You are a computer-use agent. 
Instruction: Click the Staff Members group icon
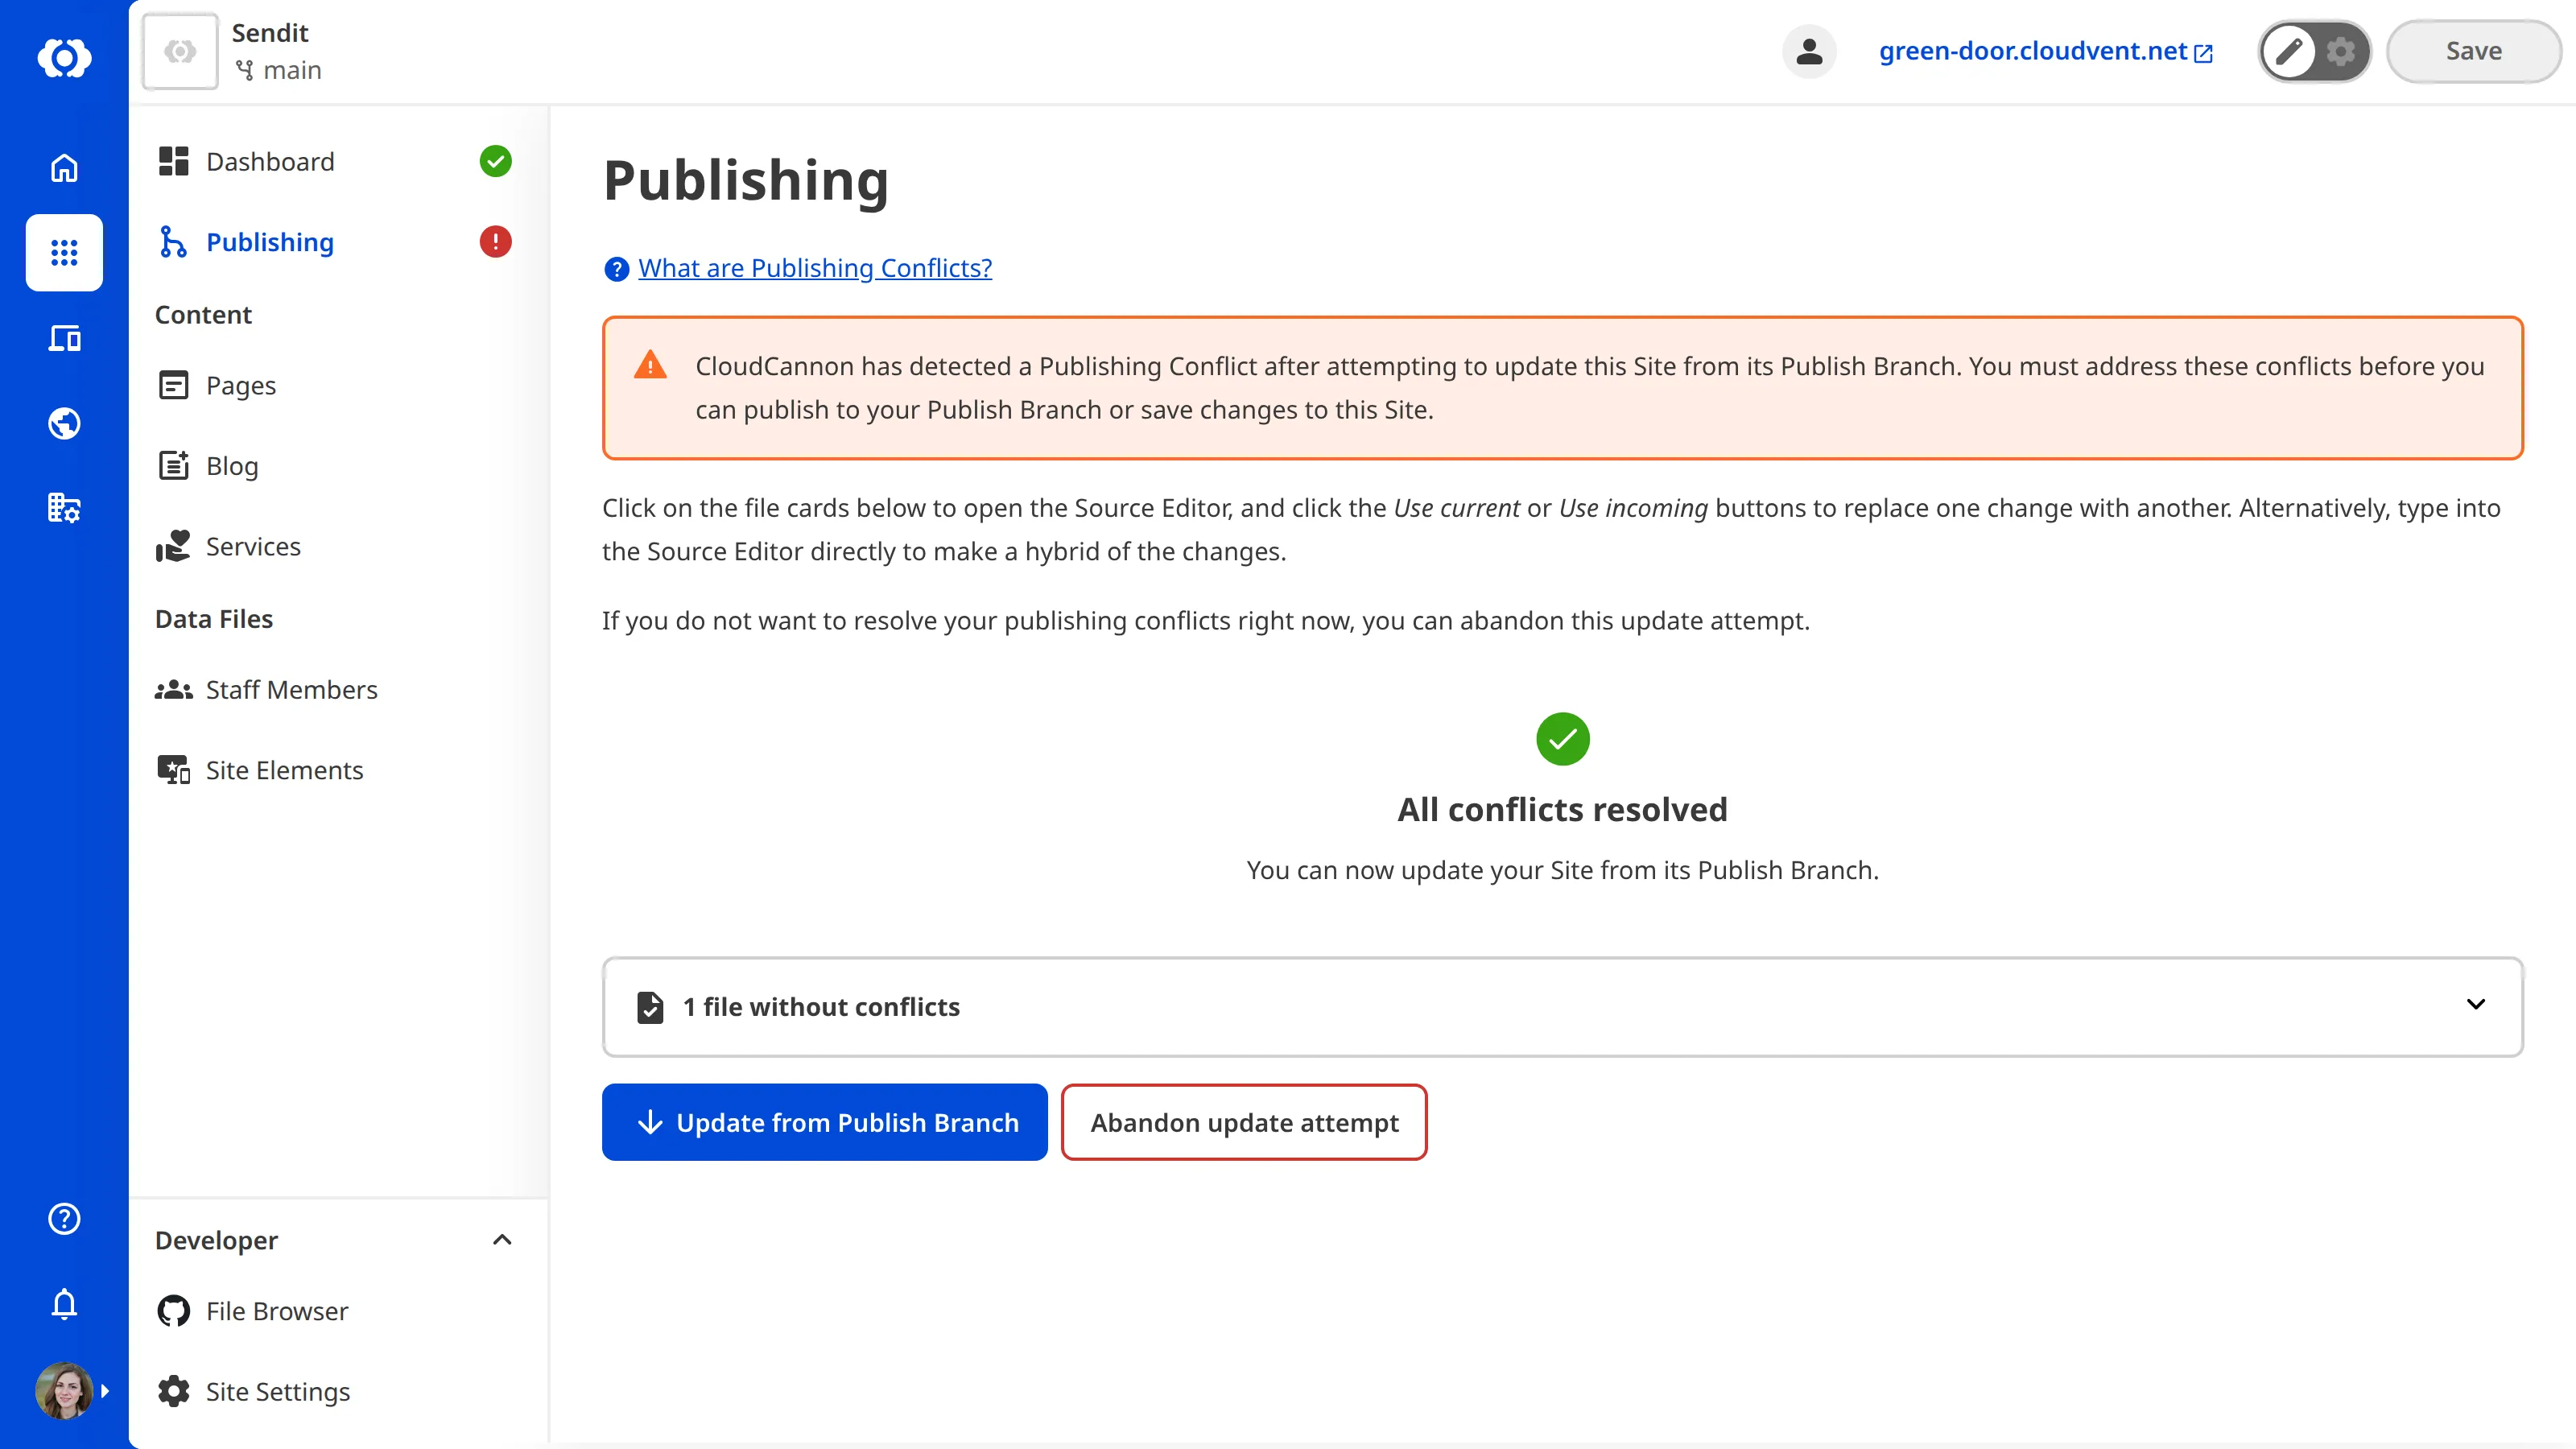point(173,689)
